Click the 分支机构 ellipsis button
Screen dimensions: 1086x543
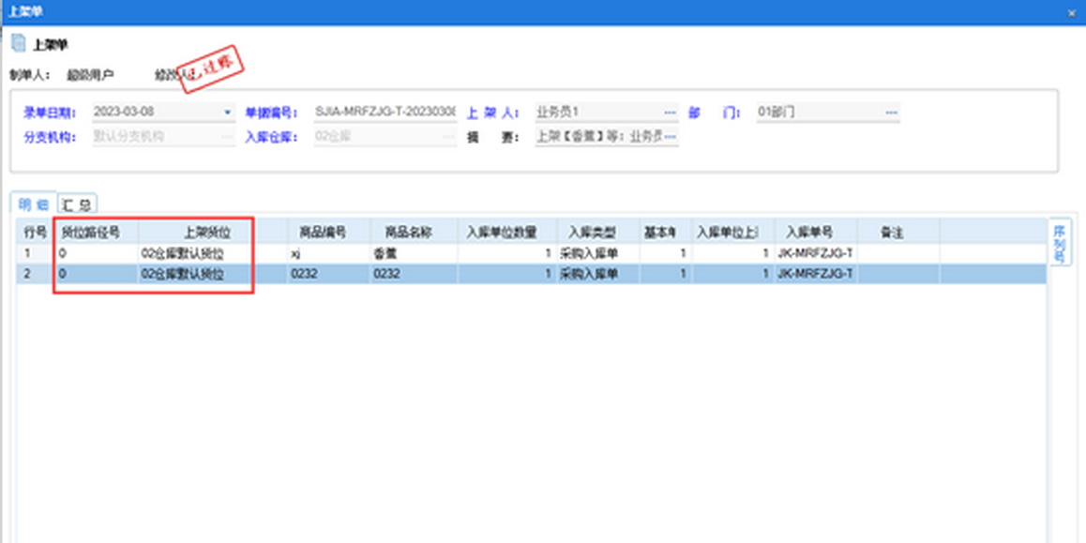(227, 137)
